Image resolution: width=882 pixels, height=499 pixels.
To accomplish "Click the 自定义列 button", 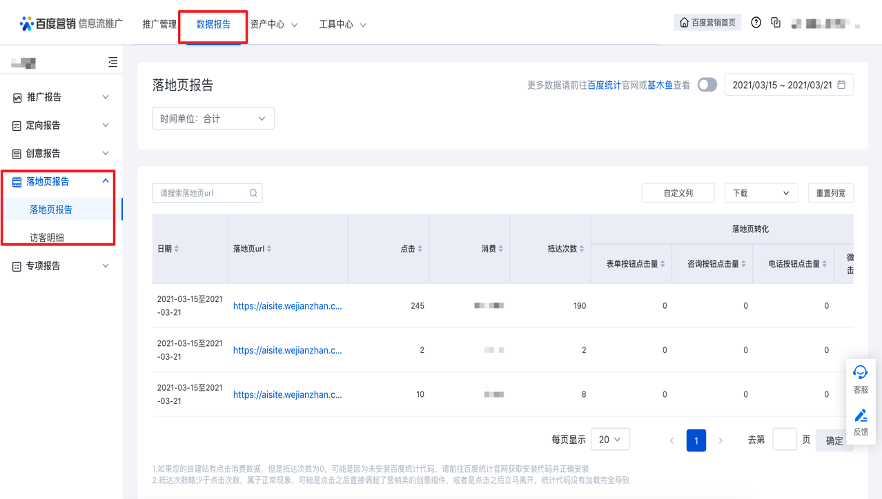I will click(678, 193).
